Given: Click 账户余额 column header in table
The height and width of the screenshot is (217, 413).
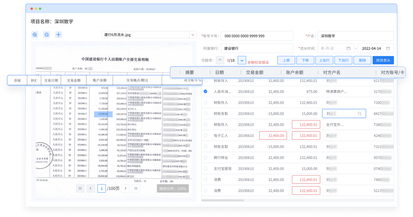Looking at the screenshot, I should (294, 73).
